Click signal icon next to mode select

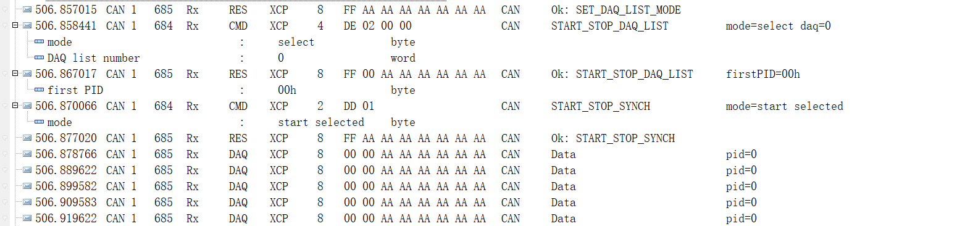click(40, 42)
